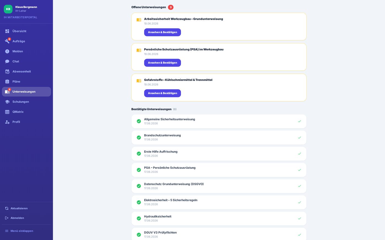Viewport: 385px width, 240px height.
Task: Confirm Arbeitssicherheit Werkzeugbau via Ansehen & Bestätigen
Action: [163, 32]
